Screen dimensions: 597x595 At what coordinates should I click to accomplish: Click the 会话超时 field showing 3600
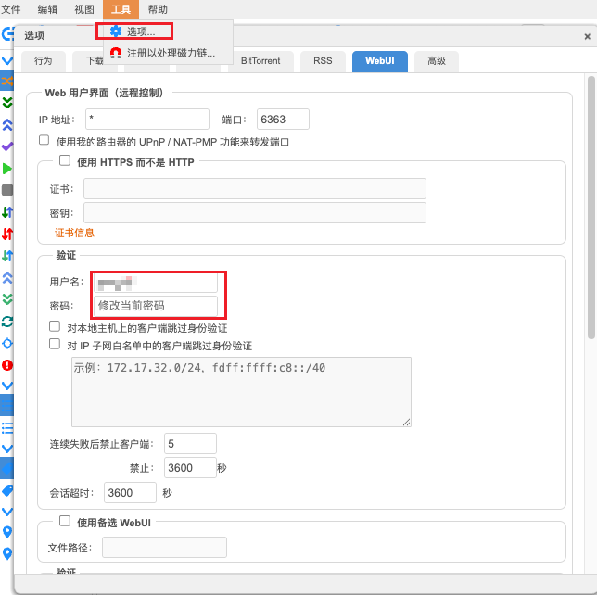pos(130,493)
